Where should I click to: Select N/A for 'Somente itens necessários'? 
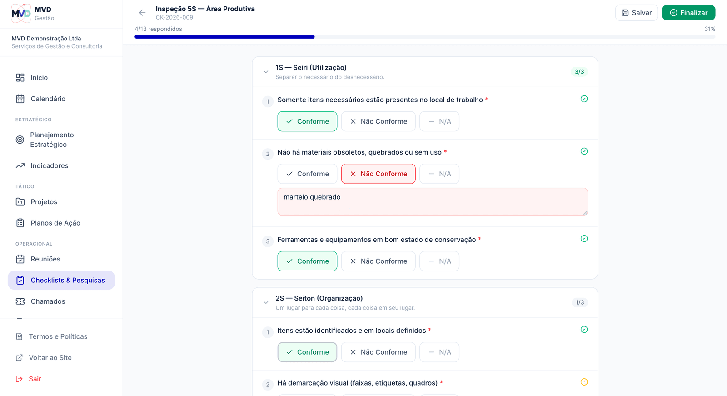pyautogui.click(x=439, y=121)
